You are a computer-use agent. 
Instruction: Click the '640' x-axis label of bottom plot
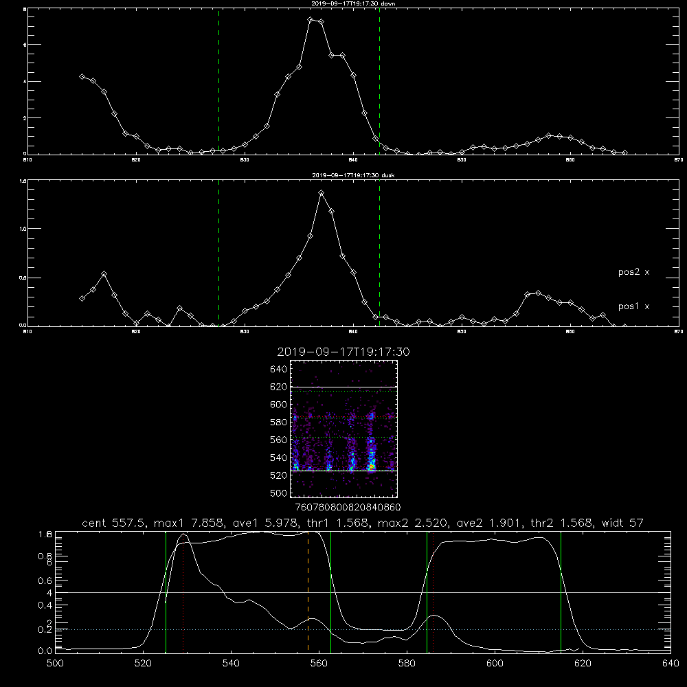pyautogui.click(x=671, y=664)
